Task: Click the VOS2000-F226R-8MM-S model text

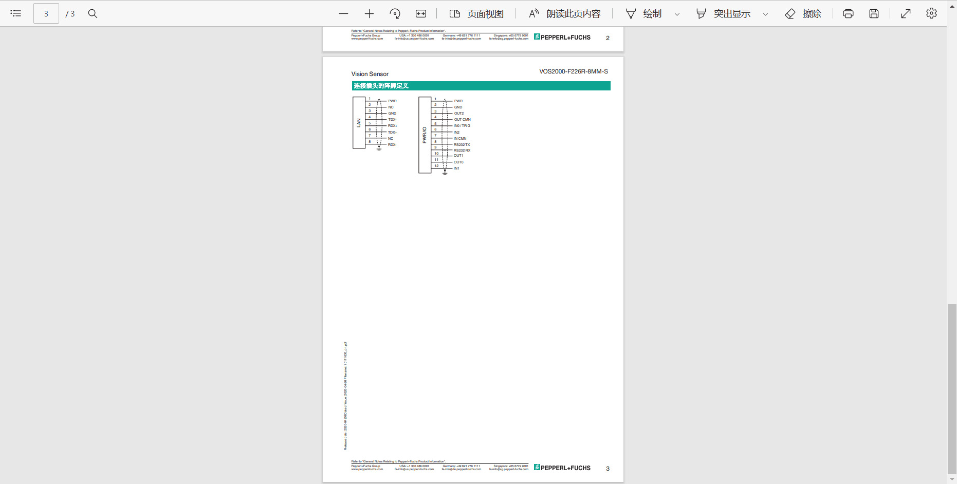Action: 574,71
